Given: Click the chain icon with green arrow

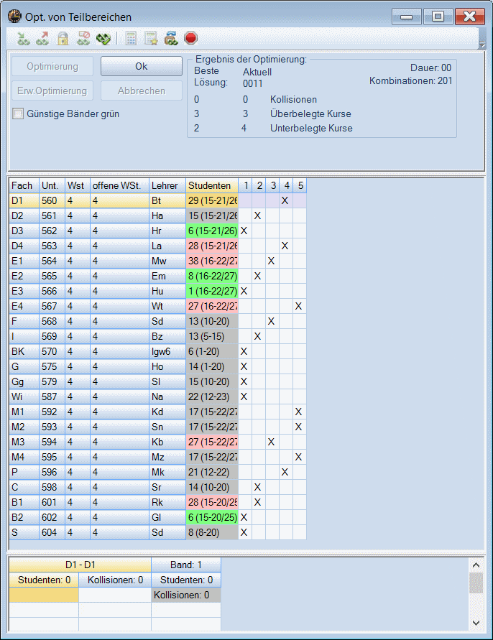Looking at the screenshot, I should (23, 38).
